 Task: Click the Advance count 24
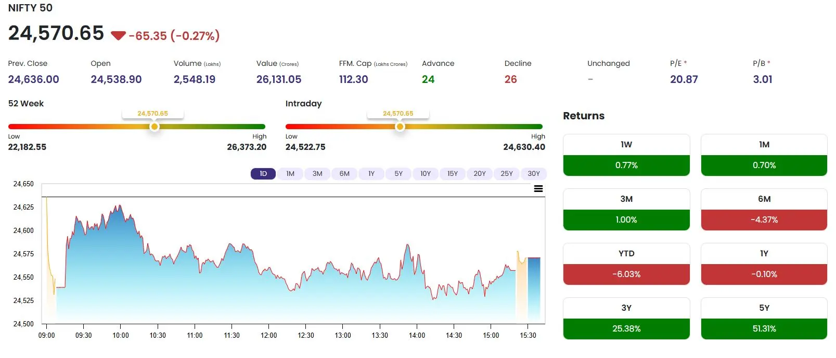[428, 79]
